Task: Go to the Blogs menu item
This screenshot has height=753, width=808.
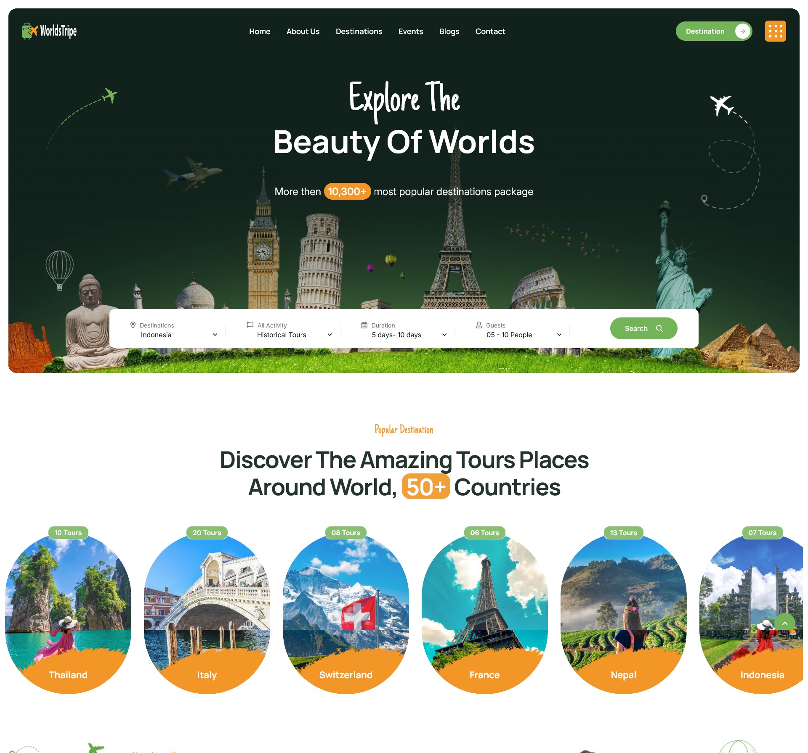Action: [449, 32]
